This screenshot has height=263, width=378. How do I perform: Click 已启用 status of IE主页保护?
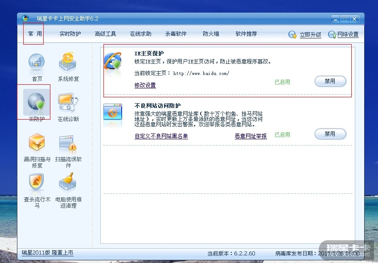point(282,82)
